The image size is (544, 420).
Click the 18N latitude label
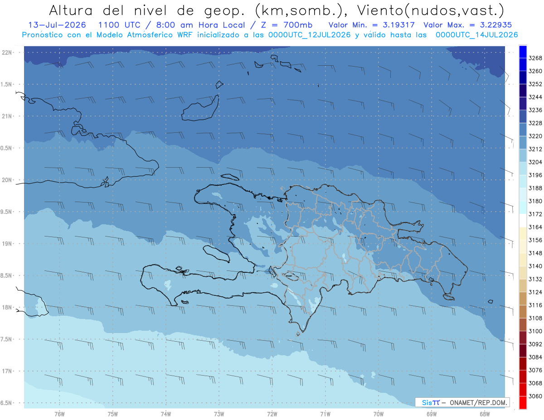point(7,307)
